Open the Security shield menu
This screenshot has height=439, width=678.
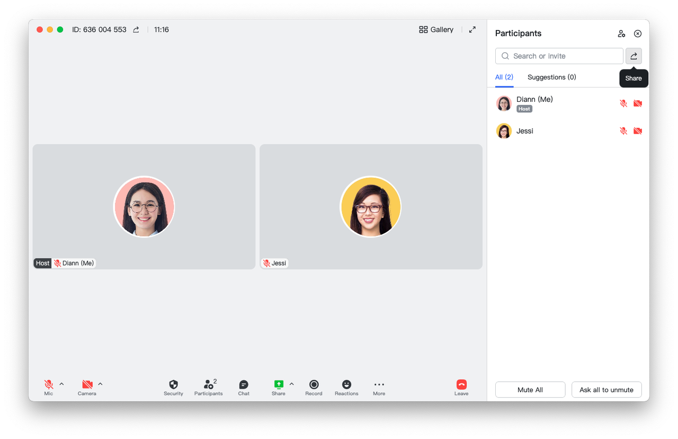point(173,387)
